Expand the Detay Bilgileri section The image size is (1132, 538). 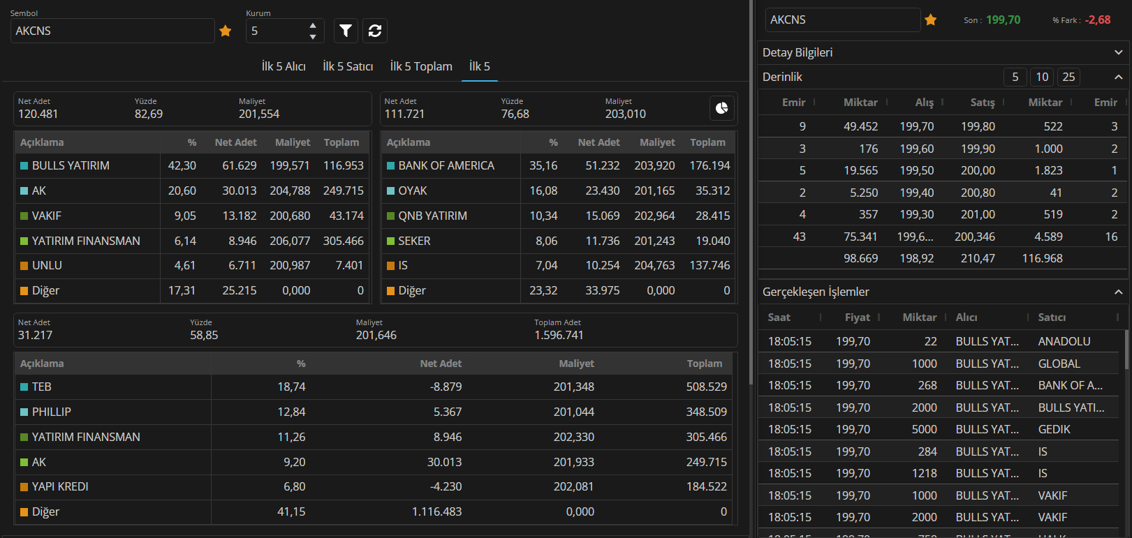pyautogui.click(x=1118, y=52)
